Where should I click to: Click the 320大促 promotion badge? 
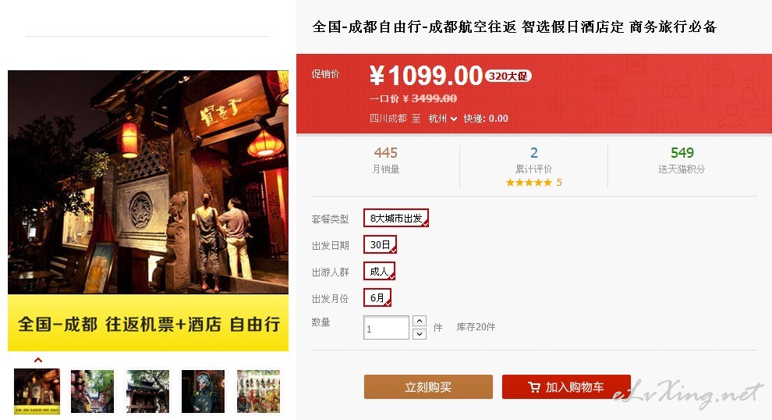pos(508,76)
